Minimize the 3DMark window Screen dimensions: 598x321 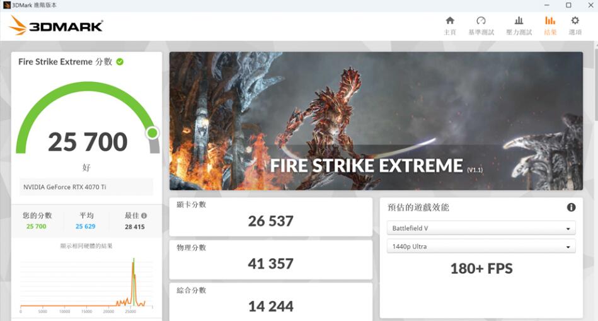click(x=547, y=5)
